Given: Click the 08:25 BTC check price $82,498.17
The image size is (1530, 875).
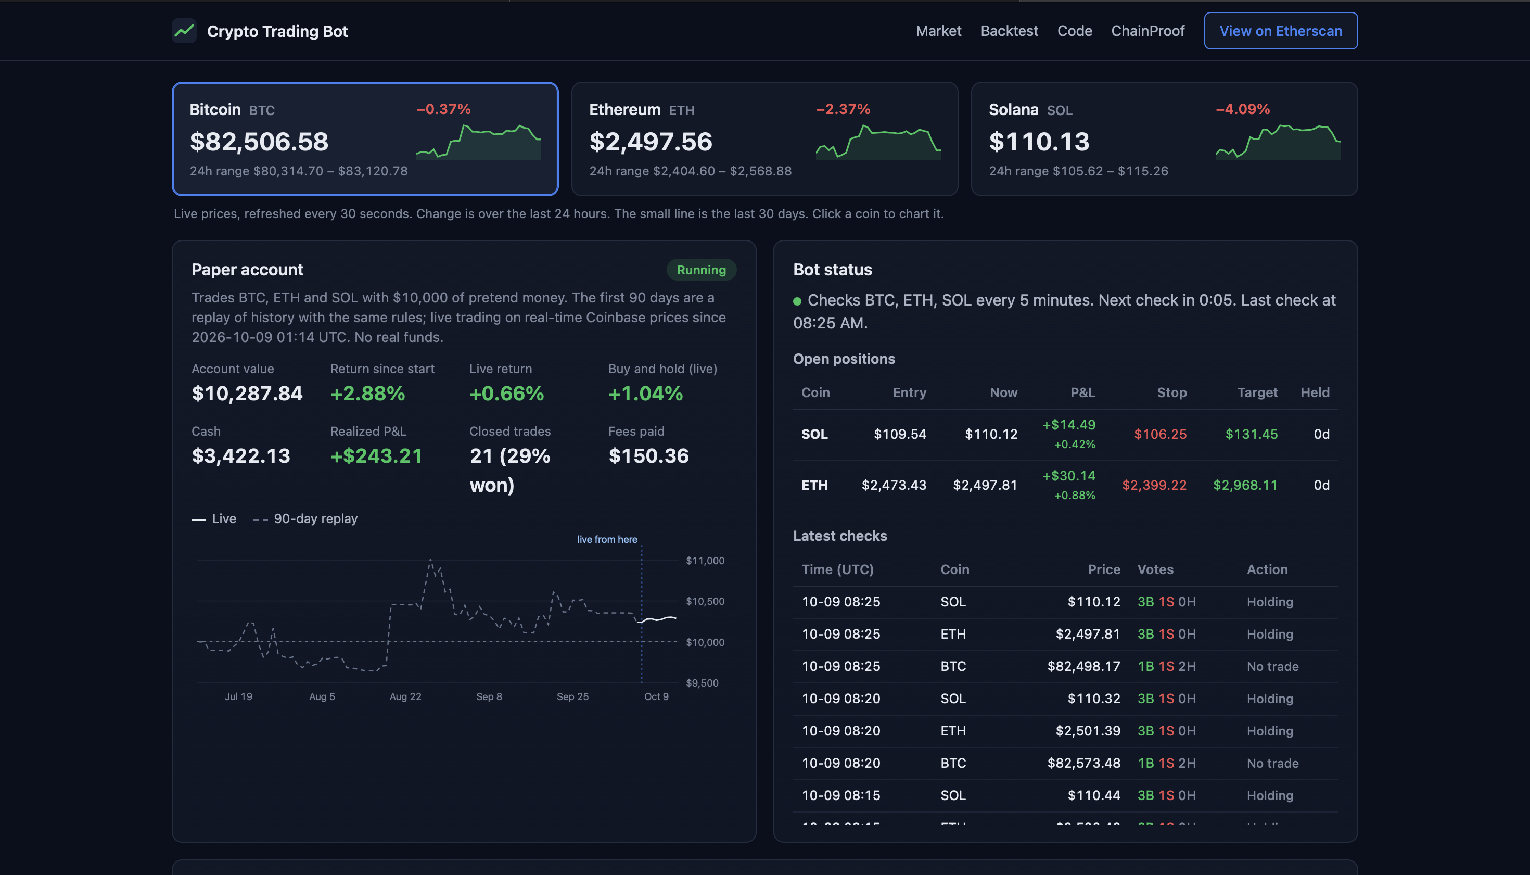Looking at the screenshot, I should 1083,666.
